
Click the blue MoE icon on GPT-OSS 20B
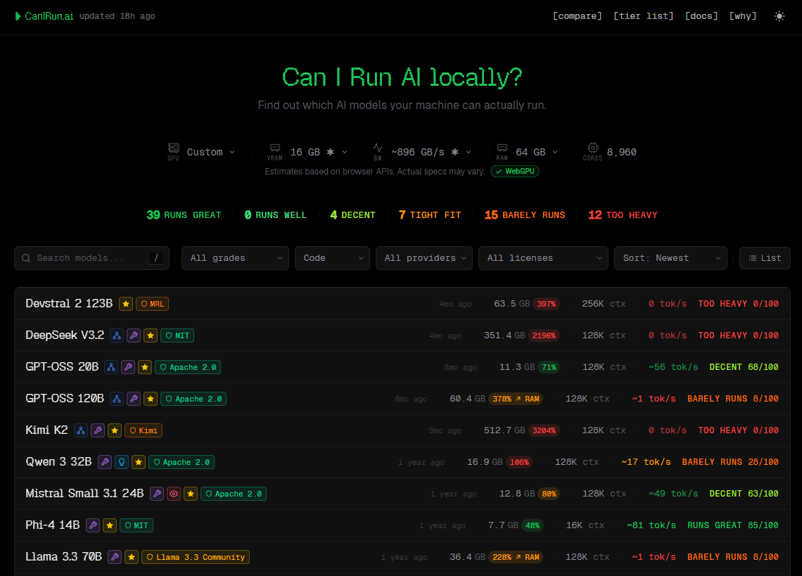pos(111,367)
